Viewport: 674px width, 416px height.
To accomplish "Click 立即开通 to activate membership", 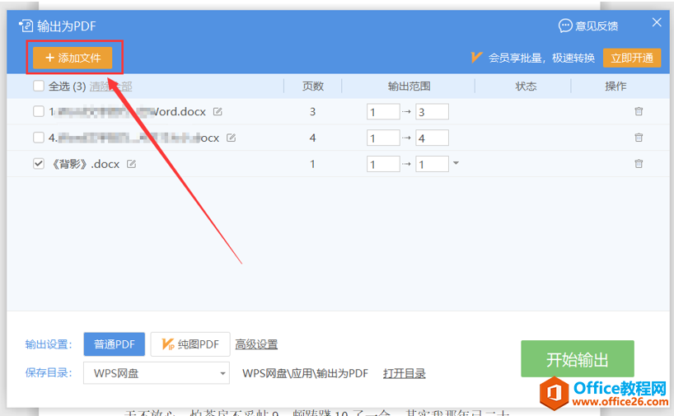I will (632, 58).
